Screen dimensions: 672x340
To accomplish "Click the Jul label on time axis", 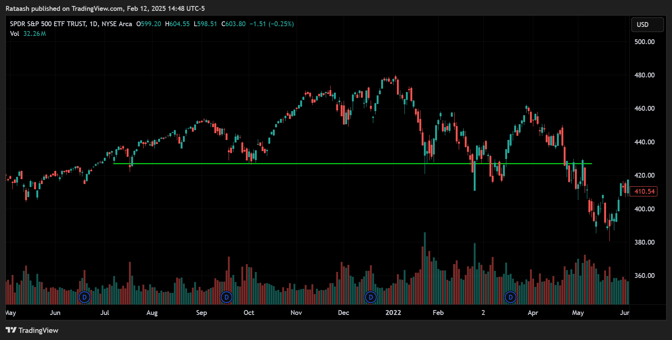I will click(105, 313).
